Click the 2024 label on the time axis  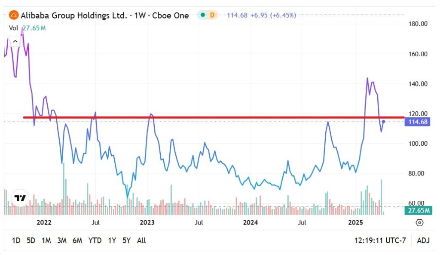pyautogui.click(x=251, y=222)
